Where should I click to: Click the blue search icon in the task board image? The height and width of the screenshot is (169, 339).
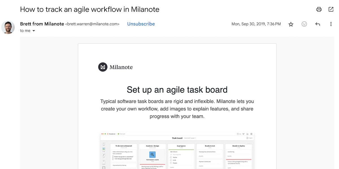pos(152,154)
